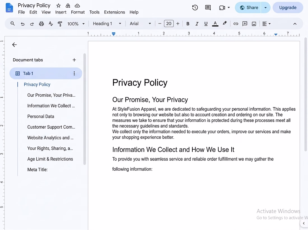This screenshot has width=308, height=230.
Task: Open the Arial font dropdown
Action: [x=140, y=24]
